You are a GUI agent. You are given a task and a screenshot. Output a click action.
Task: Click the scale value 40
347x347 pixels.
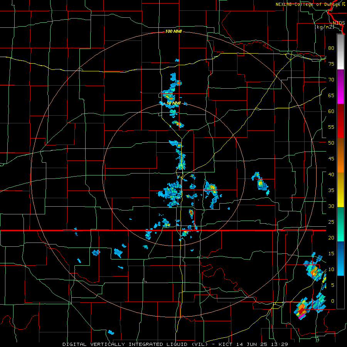(x=331, y=174)
